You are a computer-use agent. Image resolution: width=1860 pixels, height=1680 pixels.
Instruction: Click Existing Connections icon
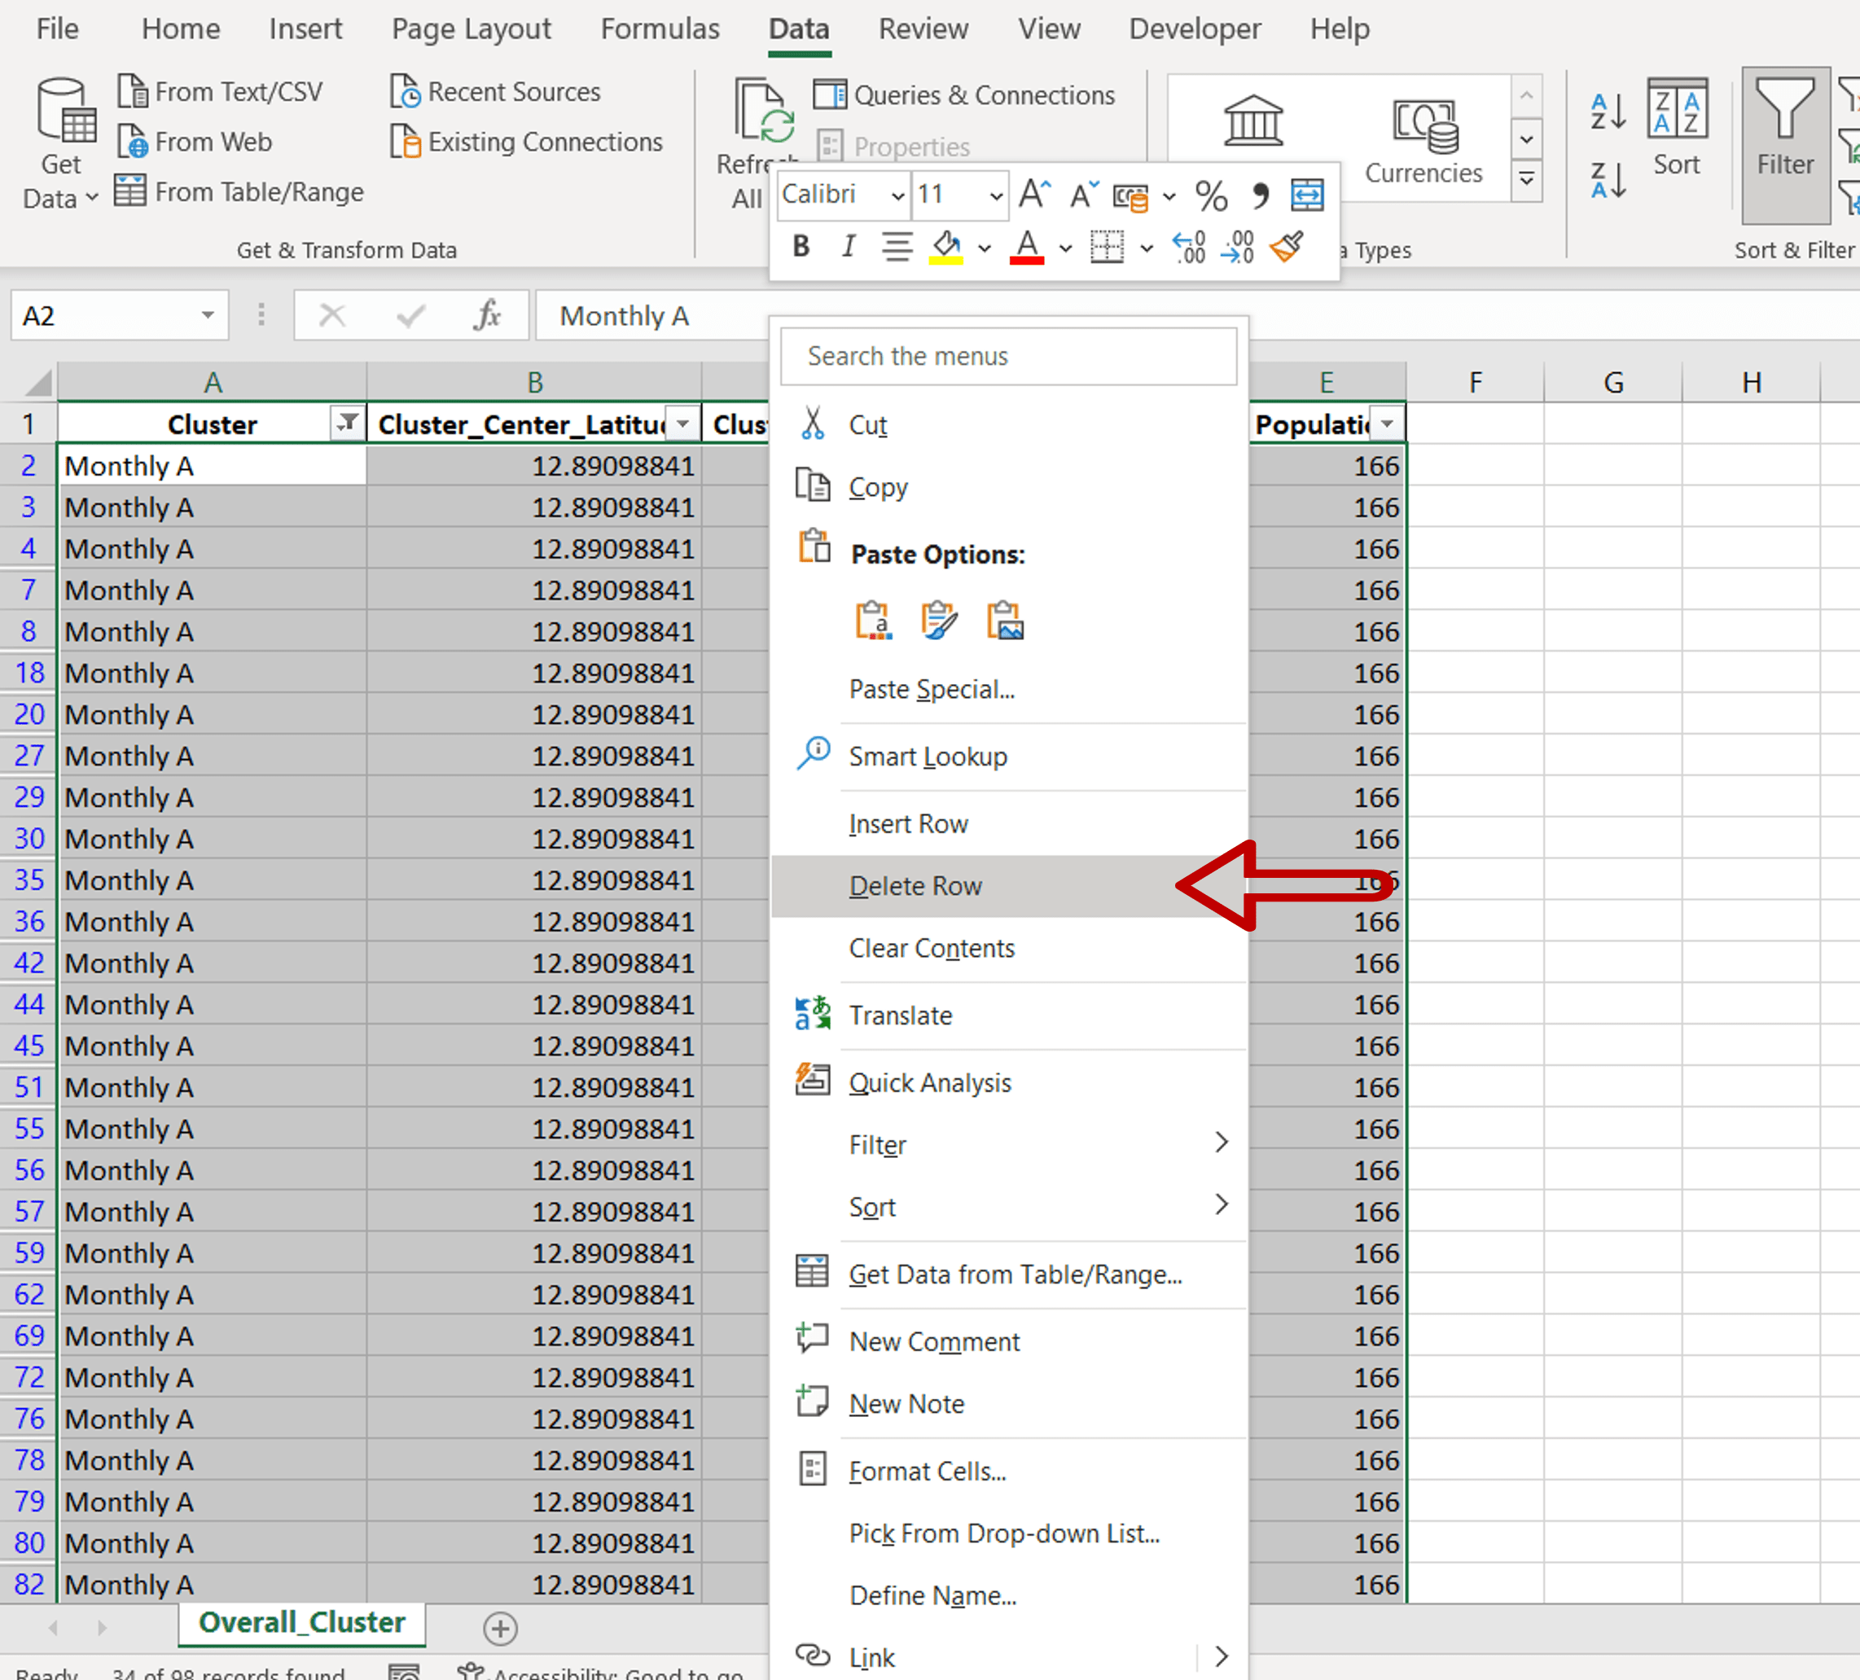click(x=404, y=141)
